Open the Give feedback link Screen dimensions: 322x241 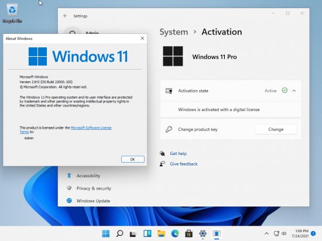[x=184, y=164]
